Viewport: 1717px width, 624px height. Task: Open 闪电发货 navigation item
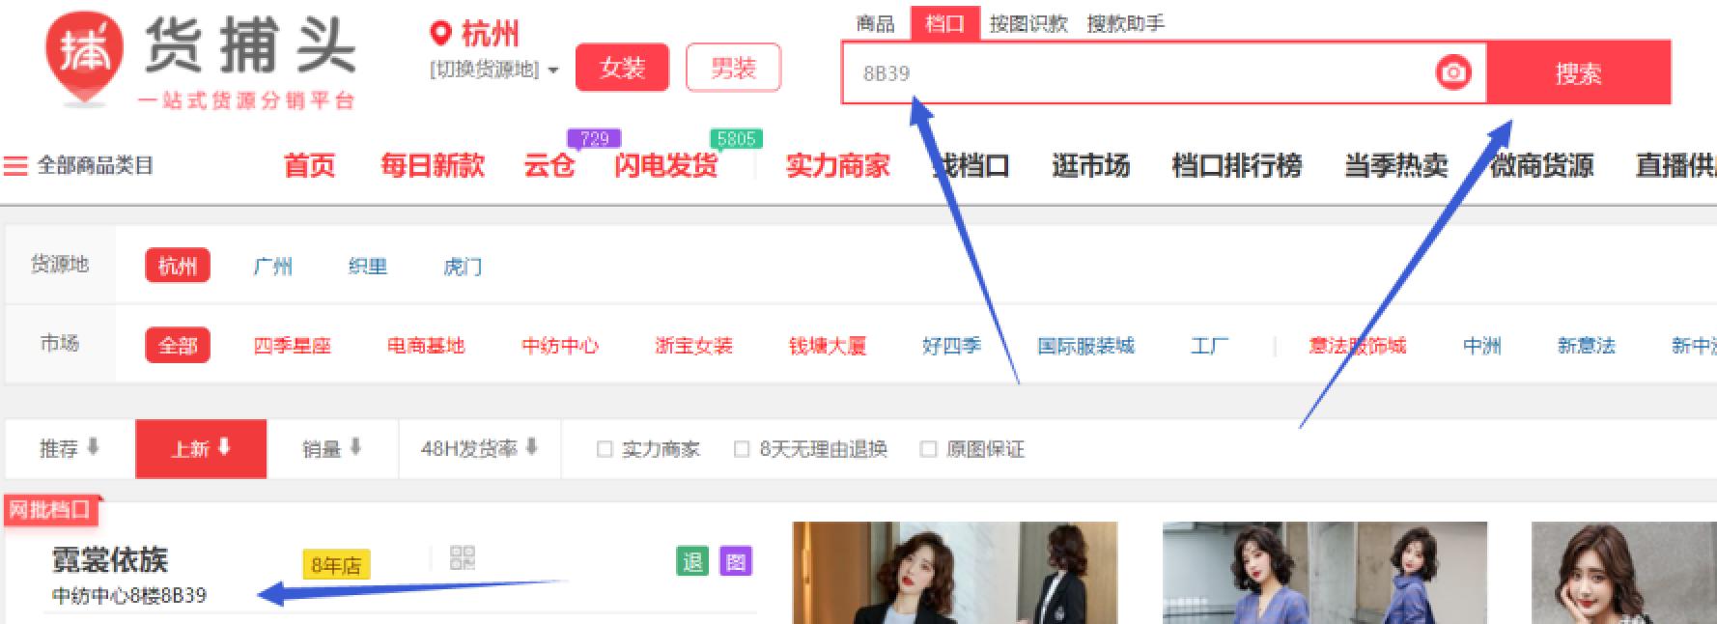pyautogui.click(x=665, y=166)
